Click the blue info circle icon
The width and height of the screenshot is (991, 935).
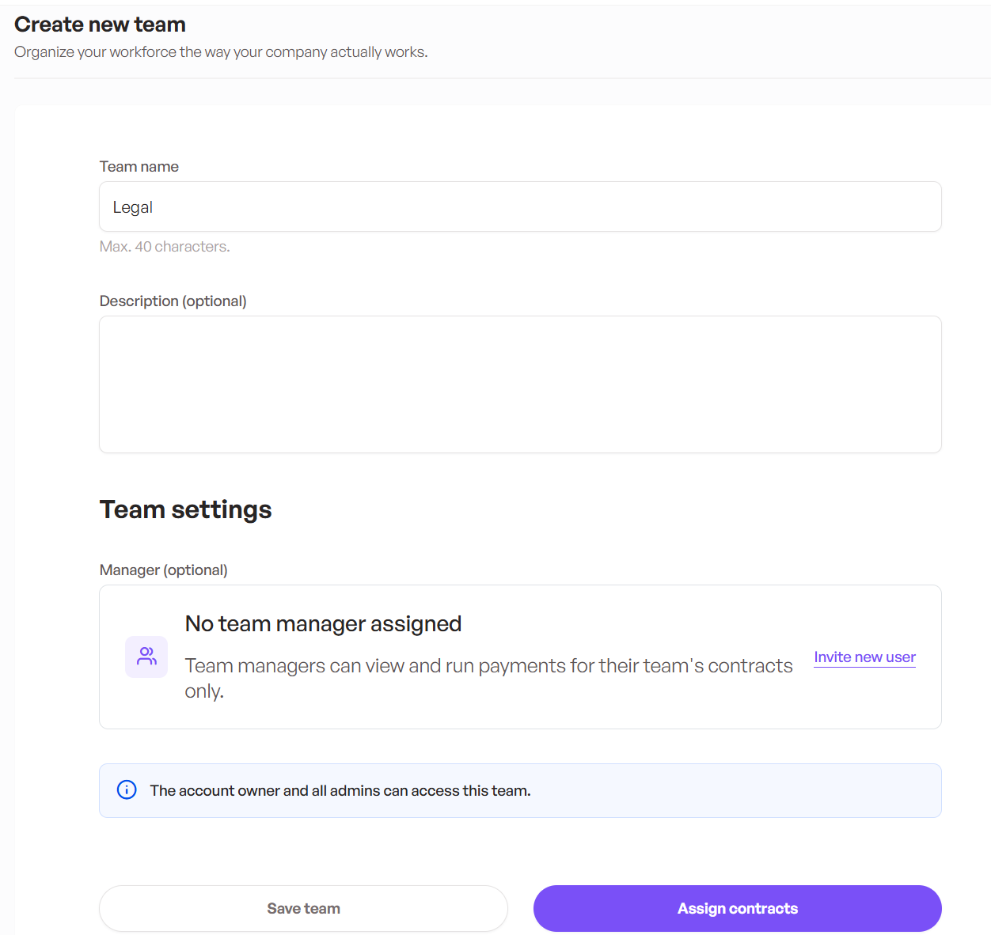point(127,789)
